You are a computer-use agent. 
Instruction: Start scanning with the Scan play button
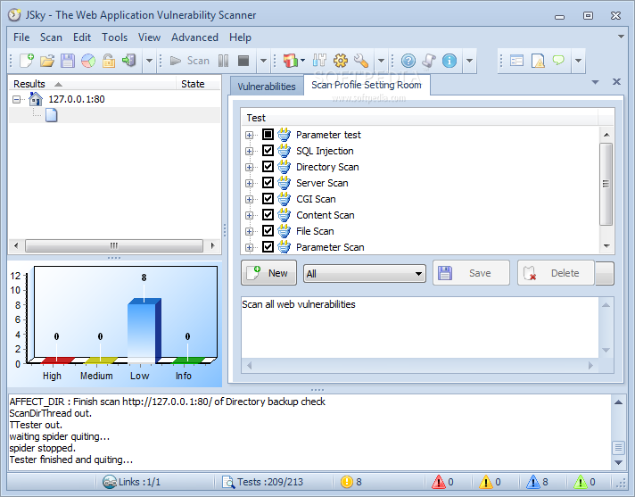tap(190, 61)
